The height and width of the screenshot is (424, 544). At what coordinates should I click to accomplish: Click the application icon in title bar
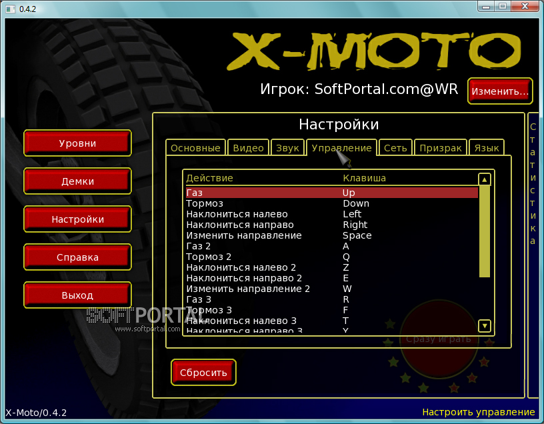pyautogui.click(x=11, y=9)
